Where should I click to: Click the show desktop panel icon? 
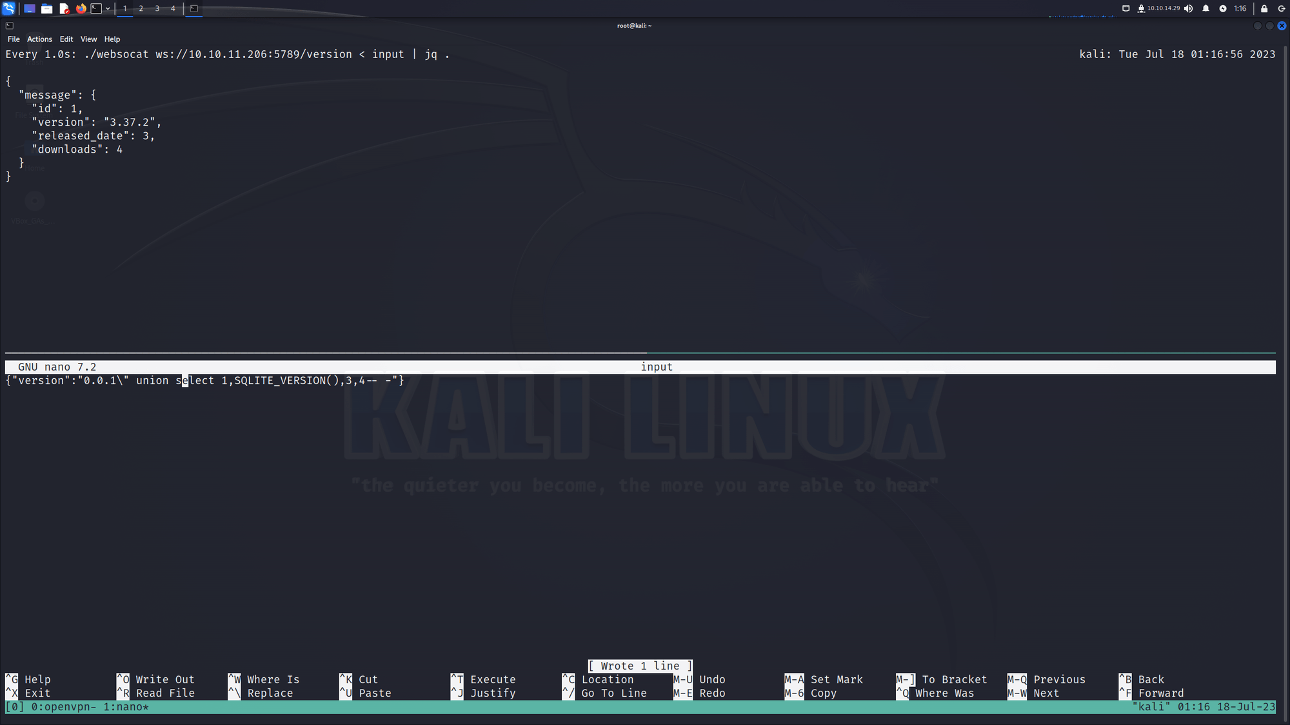(30, 8)
